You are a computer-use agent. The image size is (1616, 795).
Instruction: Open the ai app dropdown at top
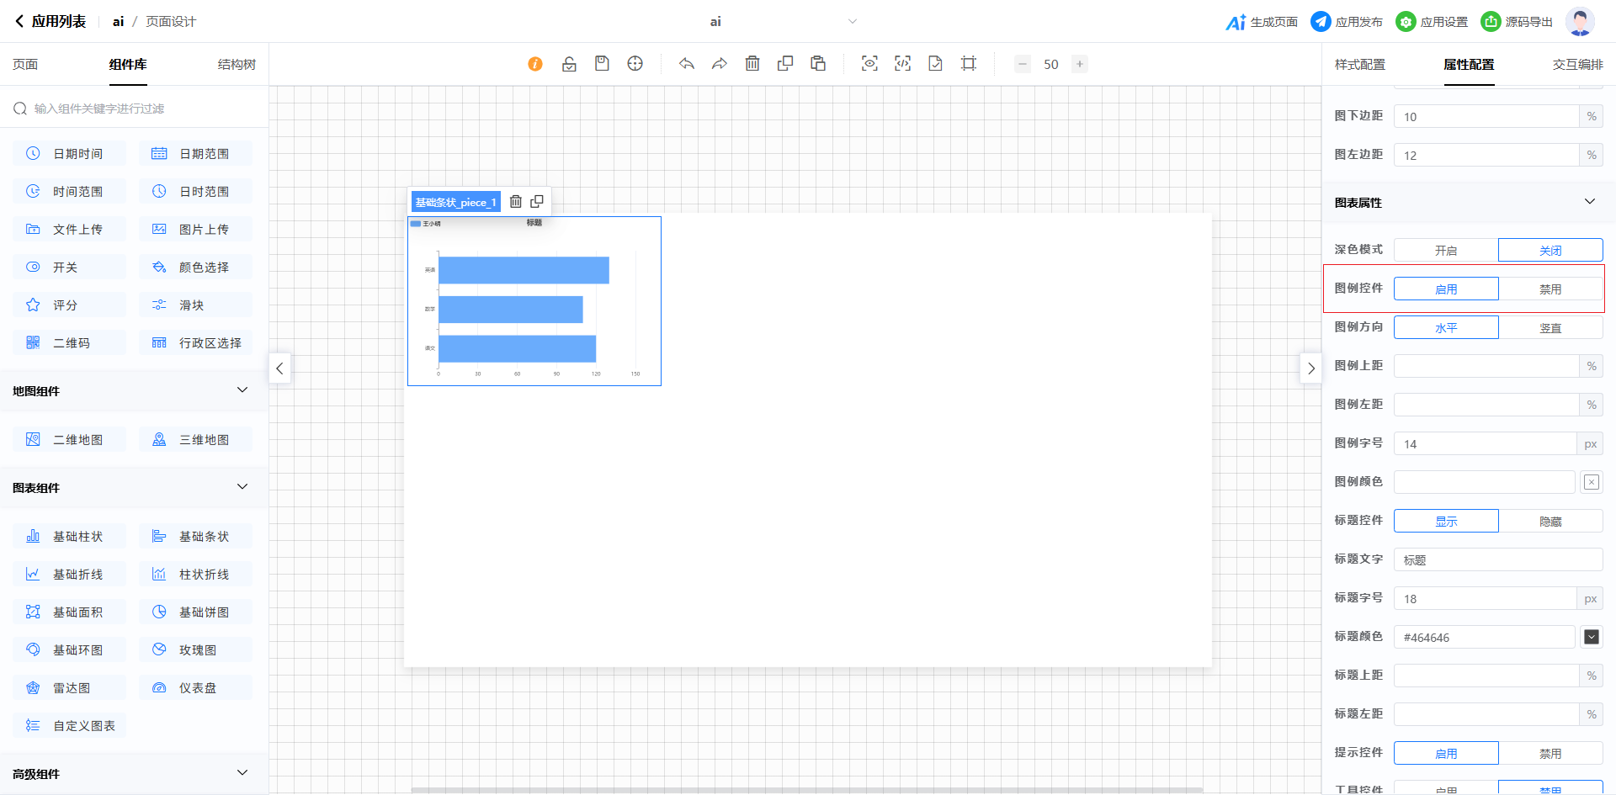(x=852, y=22)
